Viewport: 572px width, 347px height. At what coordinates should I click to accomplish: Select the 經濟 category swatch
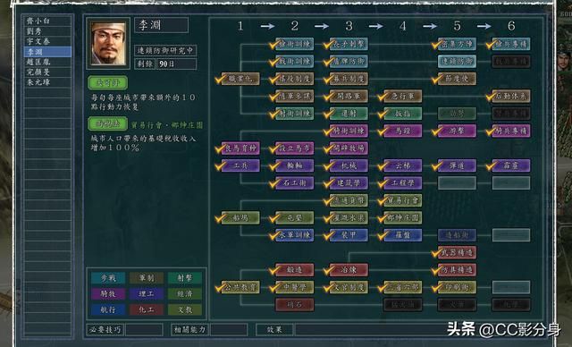click(185, 293)
